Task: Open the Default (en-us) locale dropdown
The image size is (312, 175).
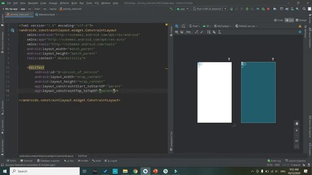Action: 246,26
